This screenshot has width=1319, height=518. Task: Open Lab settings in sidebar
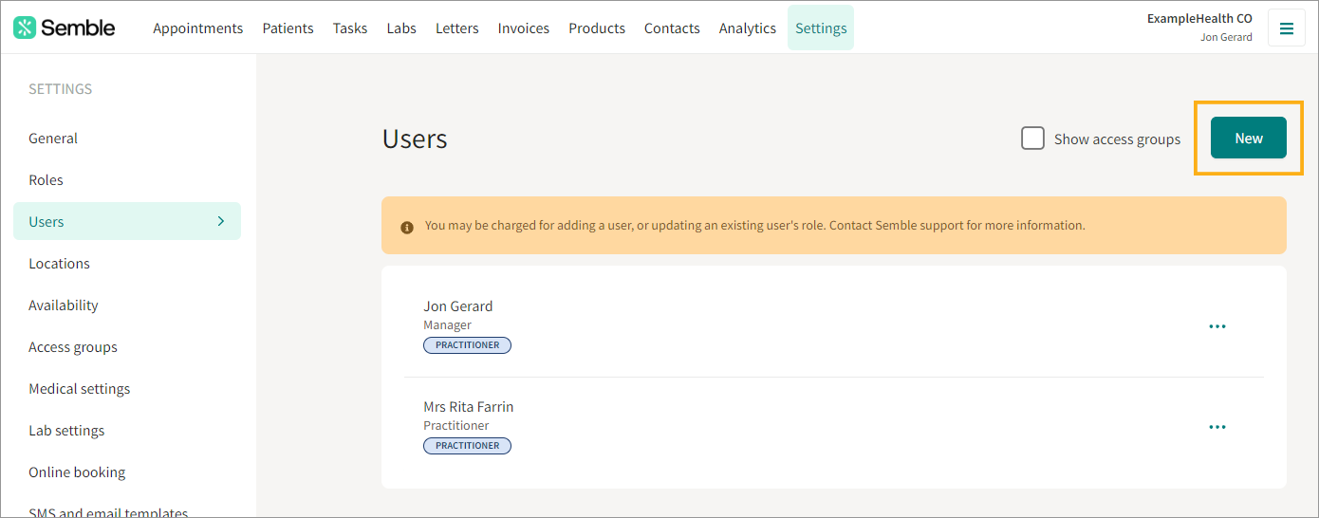click(x=66, y=431)
